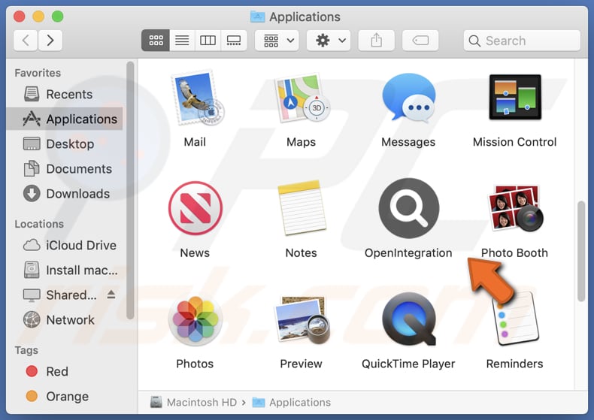
Task: Select the Install macOS volume in sidebar
Action: point(65,270)
